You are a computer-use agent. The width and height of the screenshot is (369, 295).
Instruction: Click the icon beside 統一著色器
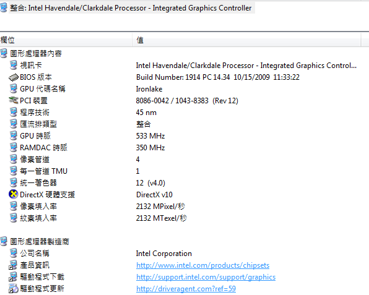coord(14,182)
